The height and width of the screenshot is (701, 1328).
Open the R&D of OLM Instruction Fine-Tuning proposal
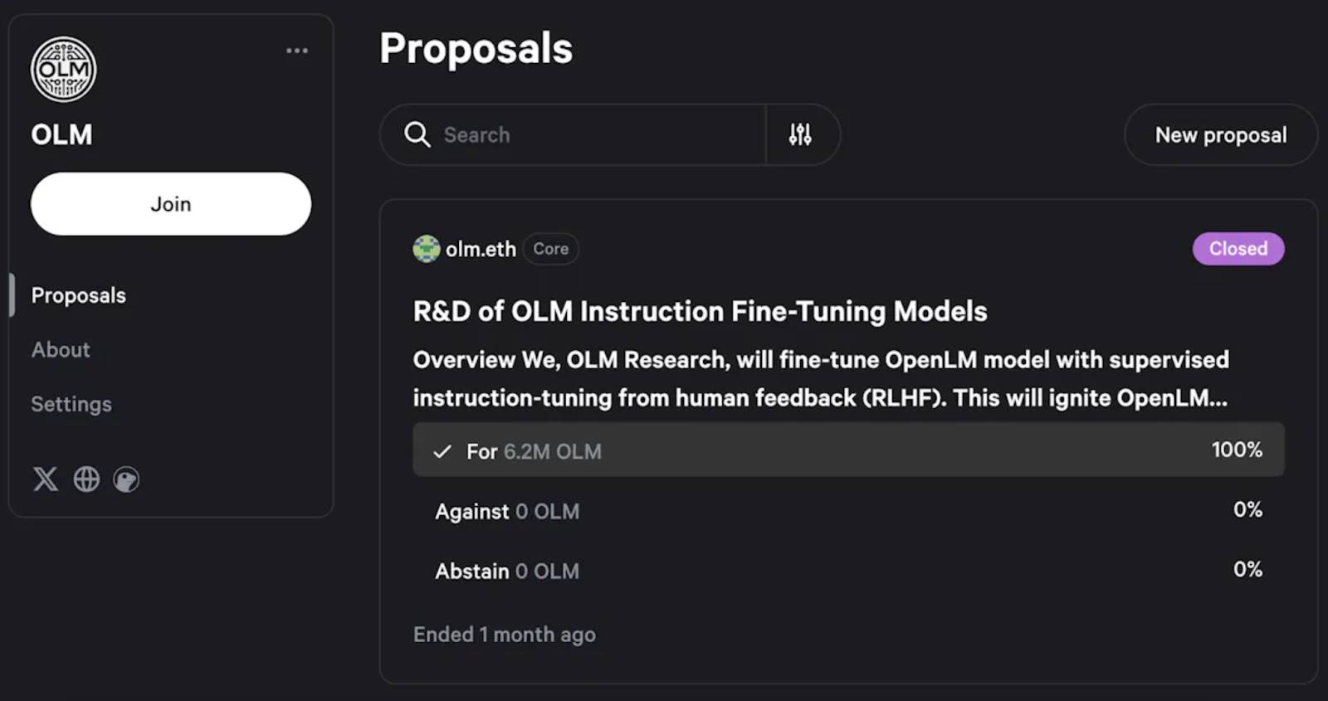(700, 311)
